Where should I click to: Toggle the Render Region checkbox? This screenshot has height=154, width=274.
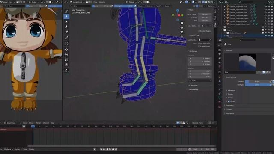pyautogui.click(x=199, y=31)
